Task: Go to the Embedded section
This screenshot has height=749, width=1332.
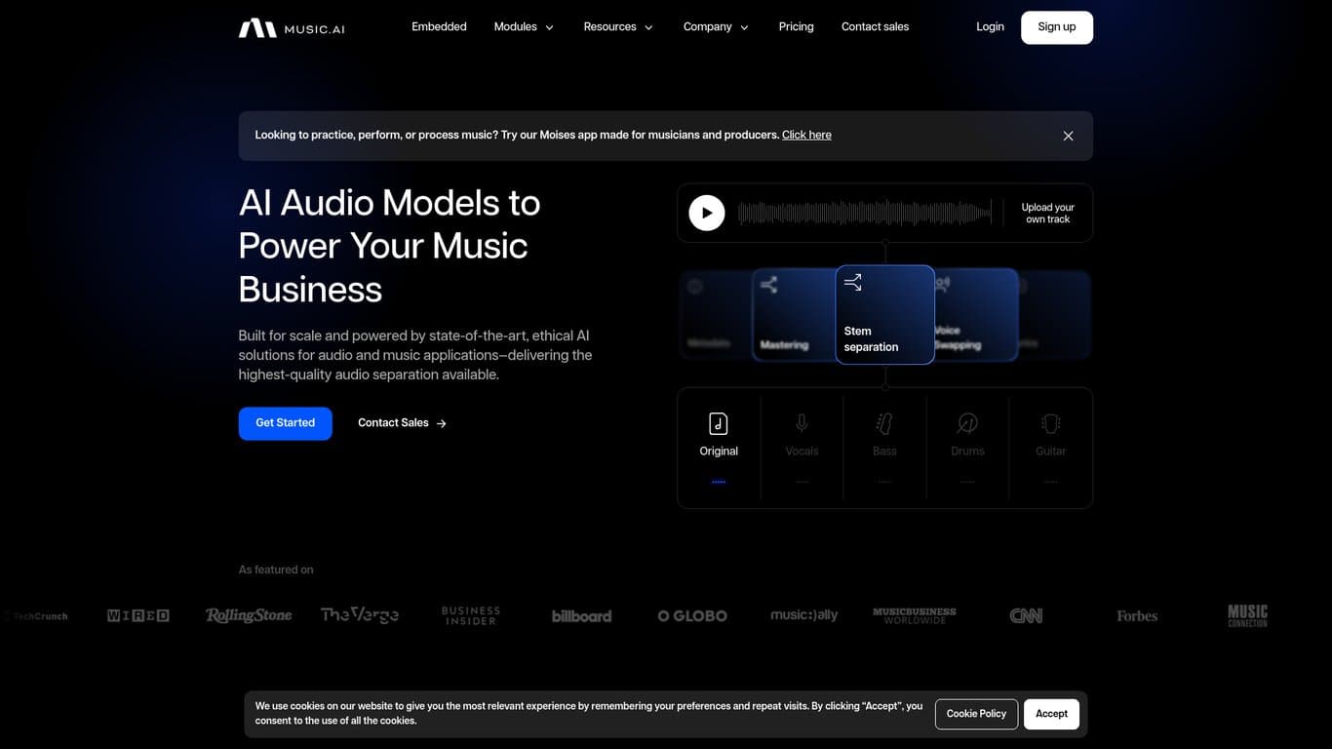Action: pos(439,26)
